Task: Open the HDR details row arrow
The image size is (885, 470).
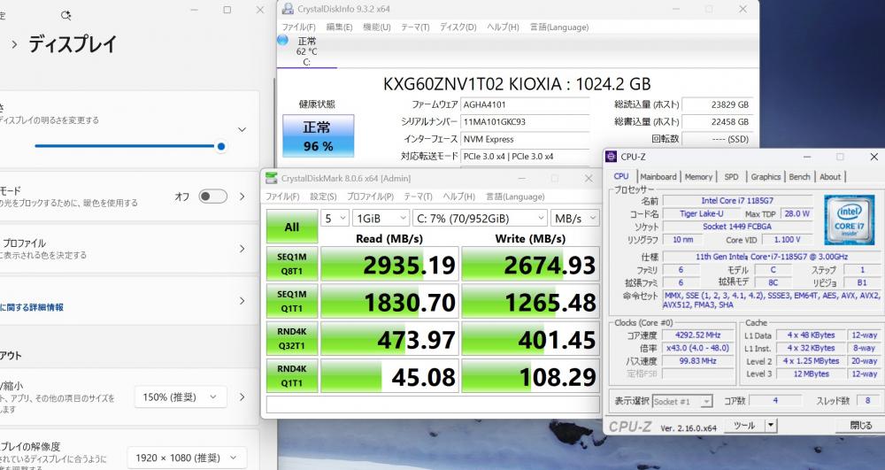Action: coord(242,301)
